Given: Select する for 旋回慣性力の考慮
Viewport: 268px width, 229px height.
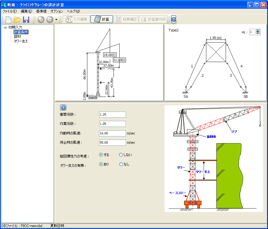Looking at the screenshot, I should pyautogui.click(x=101, y=155).
